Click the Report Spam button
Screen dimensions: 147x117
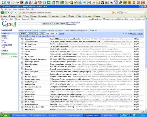33,34
